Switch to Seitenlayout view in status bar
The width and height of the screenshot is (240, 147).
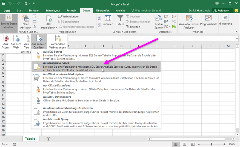184,144
